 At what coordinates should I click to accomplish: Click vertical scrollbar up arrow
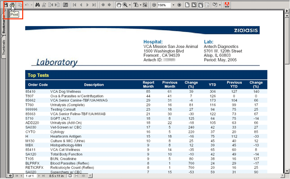coord(287,15)
